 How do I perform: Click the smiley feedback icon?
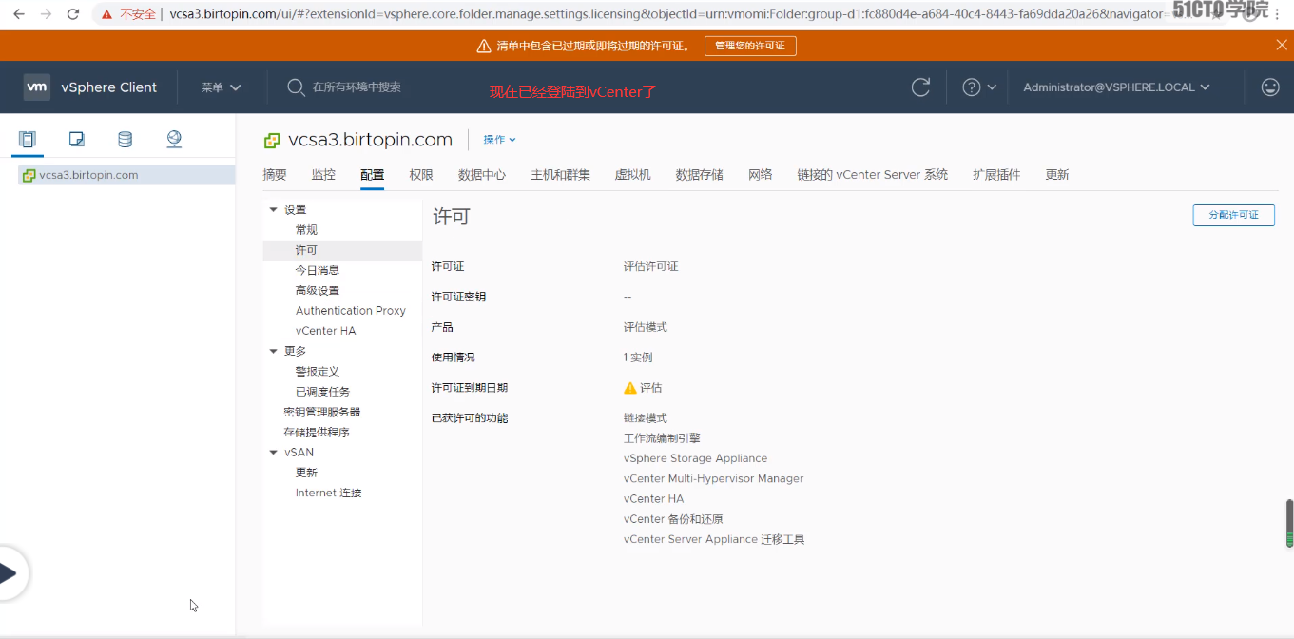click(1270, 87)
